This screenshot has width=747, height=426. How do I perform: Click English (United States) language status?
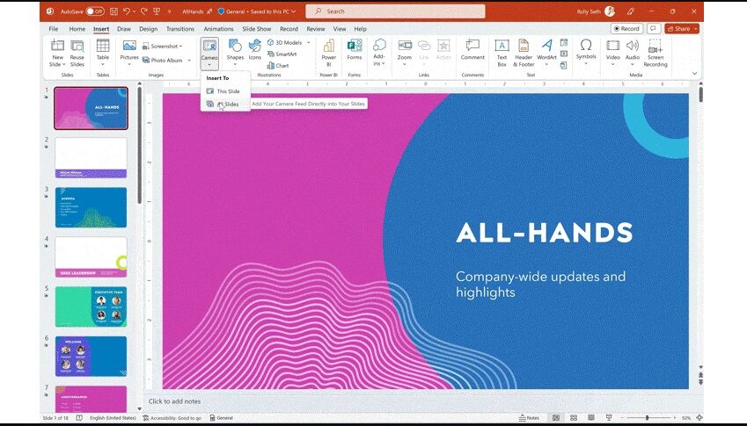(113, 418)
